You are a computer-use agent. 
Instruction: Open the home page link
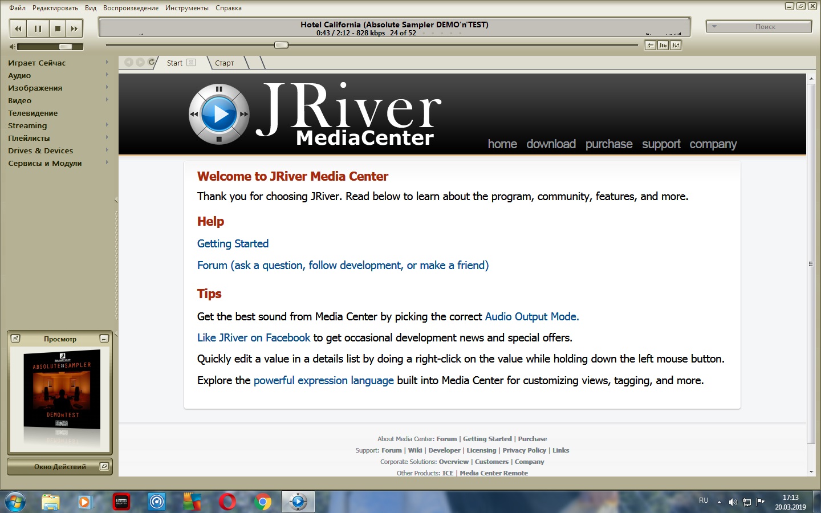tap(502, 144)
